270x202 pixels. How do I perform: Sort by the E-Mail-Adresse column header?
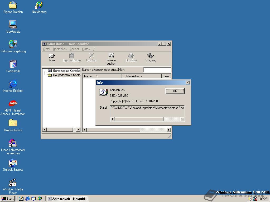click(x=142, y=76)
